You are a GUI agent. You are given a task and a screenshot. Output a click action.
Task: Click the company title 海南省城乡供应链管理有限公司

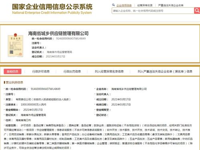(x=58, y=33)
